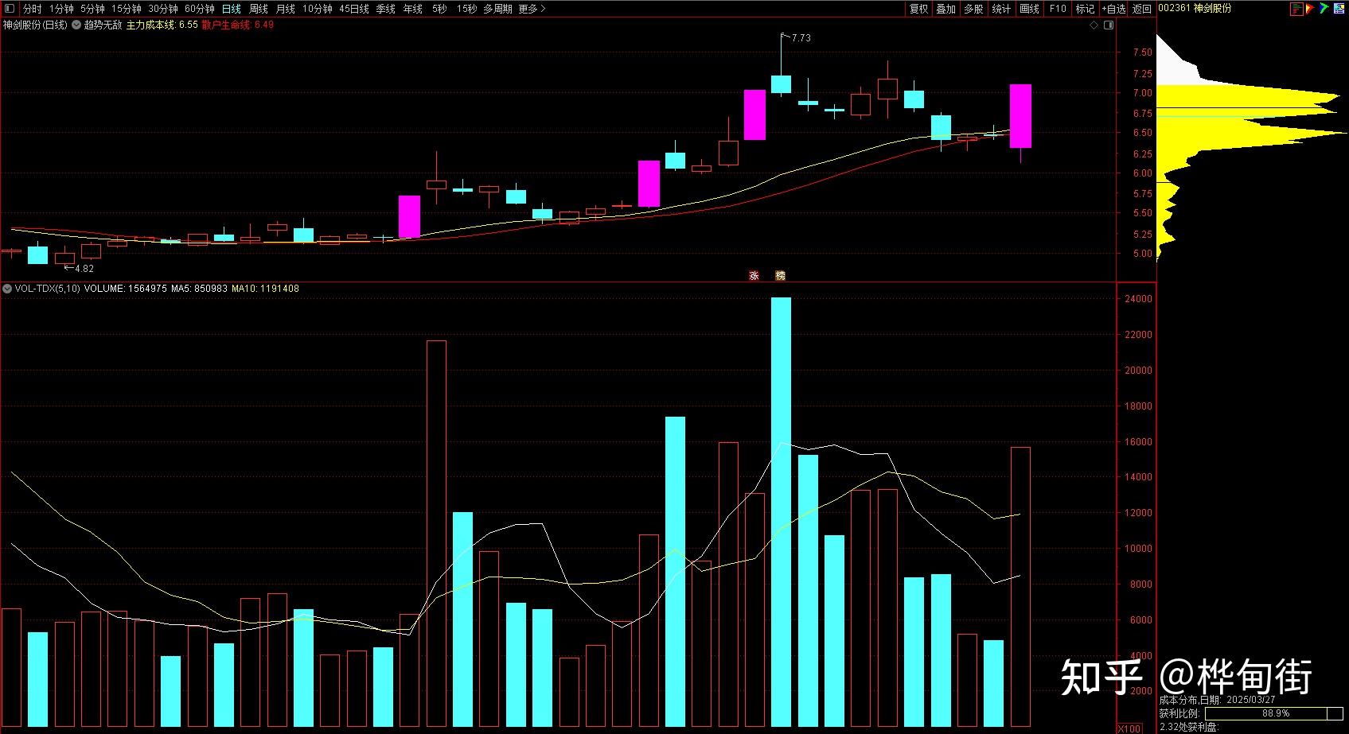This screenshot has height=734, width=1349.
Task: Click the 画线 drawing tool button
Action: pos(1029,9)
